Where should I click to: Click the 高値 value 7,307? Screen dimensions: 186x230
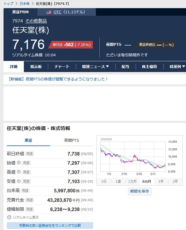click(73, 172)
